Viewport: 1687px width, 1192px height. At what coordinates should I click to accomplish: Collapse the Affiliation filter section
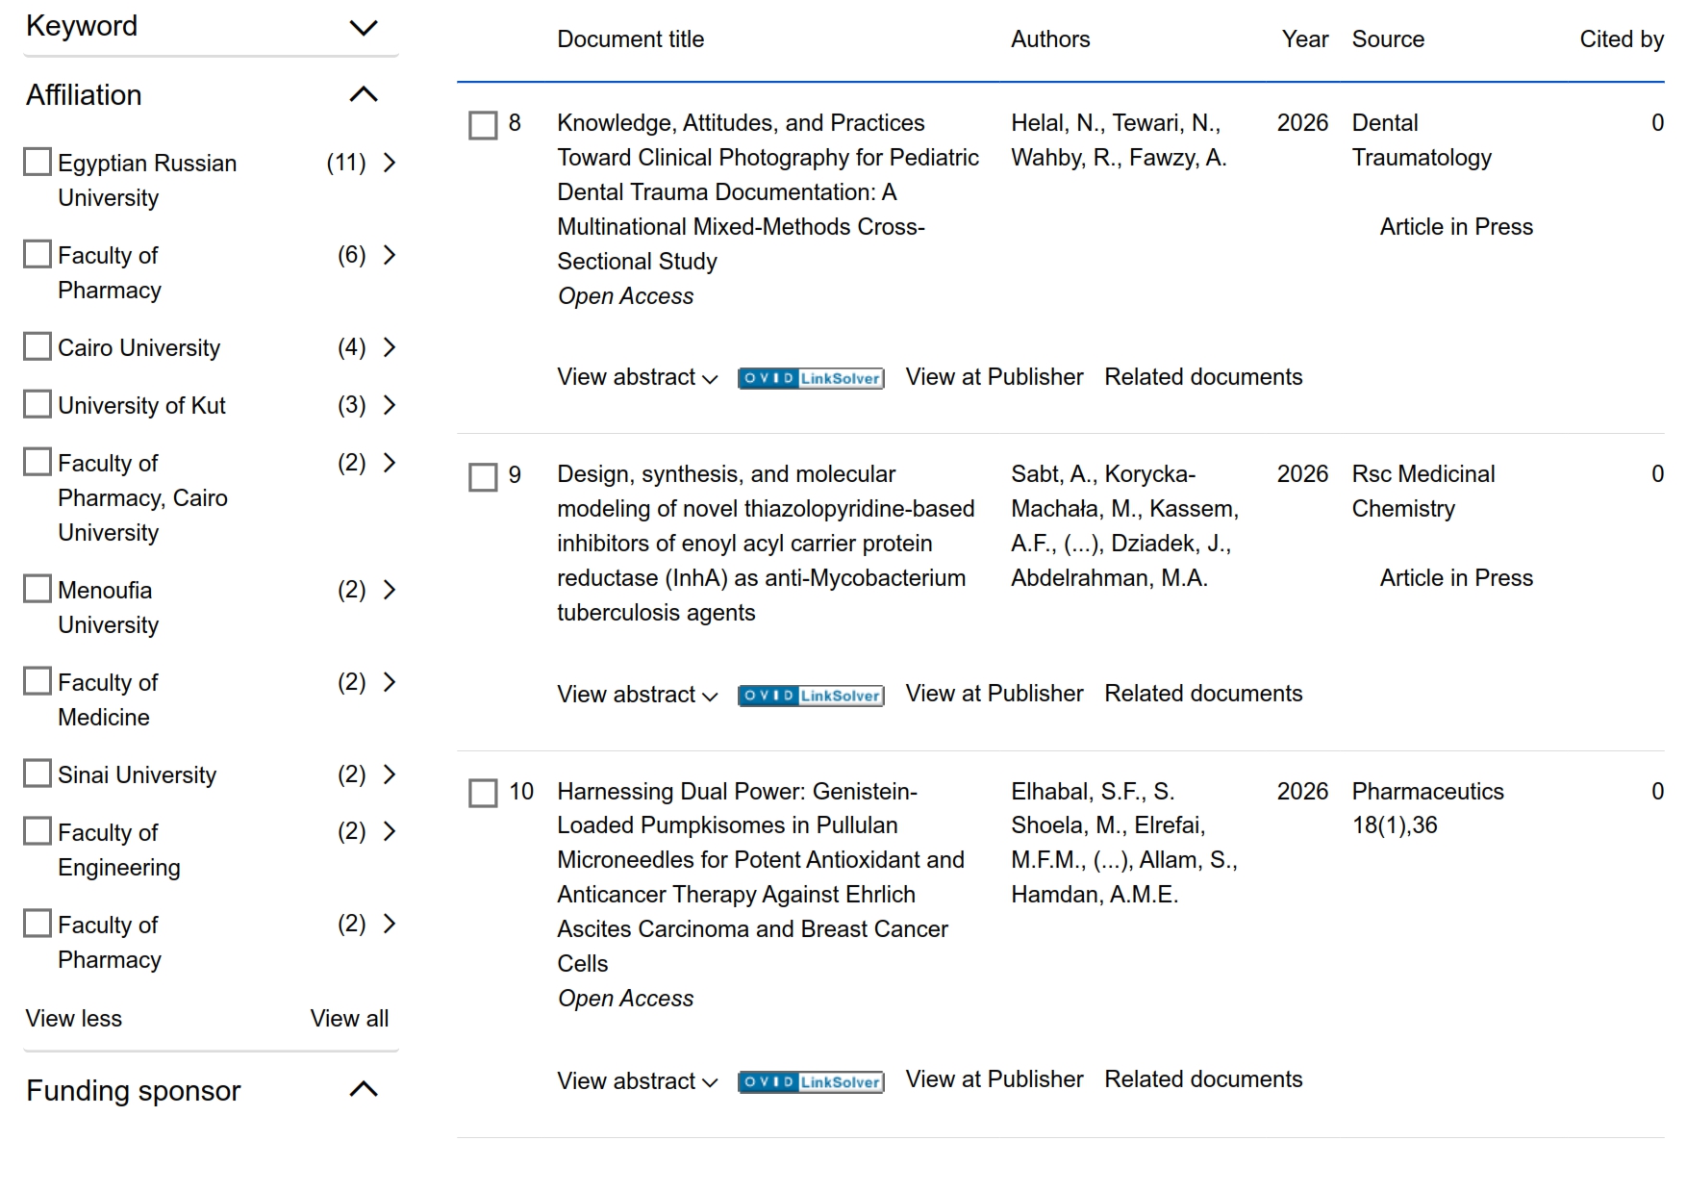coord(363,94)
